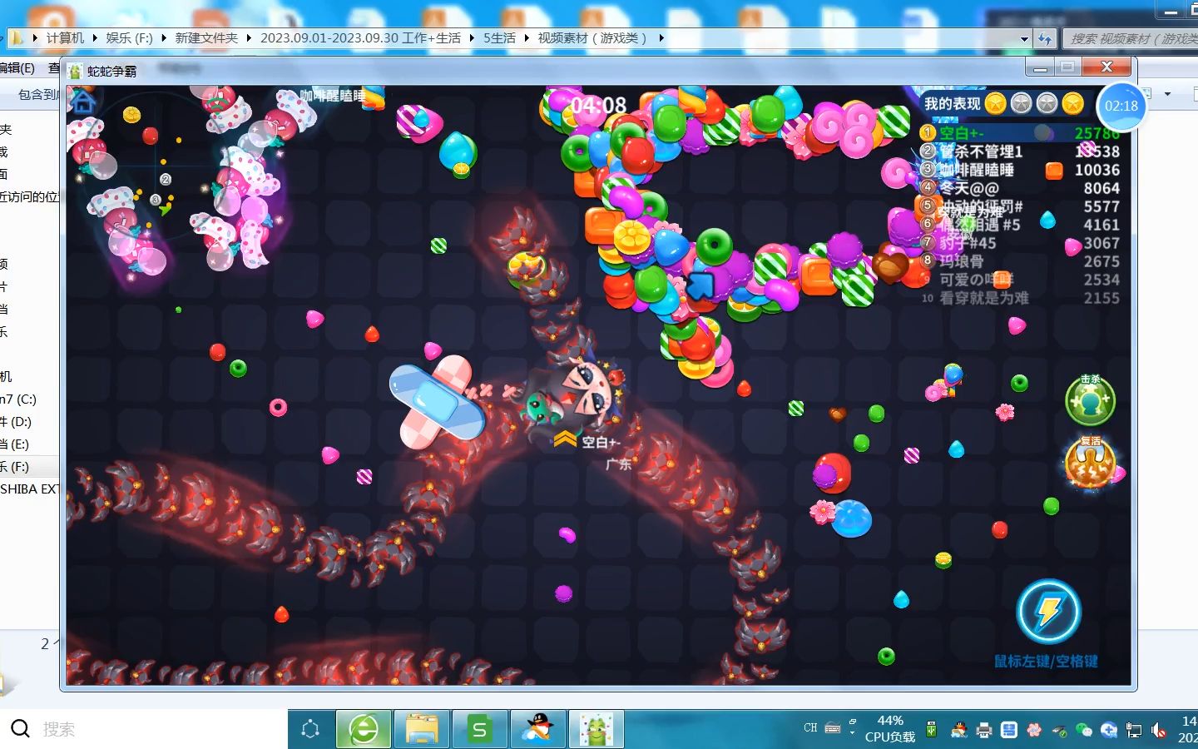Image resolution: width=1198 pixels, height=749 pixels.
Task: Open the 包含到库中 toolbar menu
Action: tap(37, 95)
